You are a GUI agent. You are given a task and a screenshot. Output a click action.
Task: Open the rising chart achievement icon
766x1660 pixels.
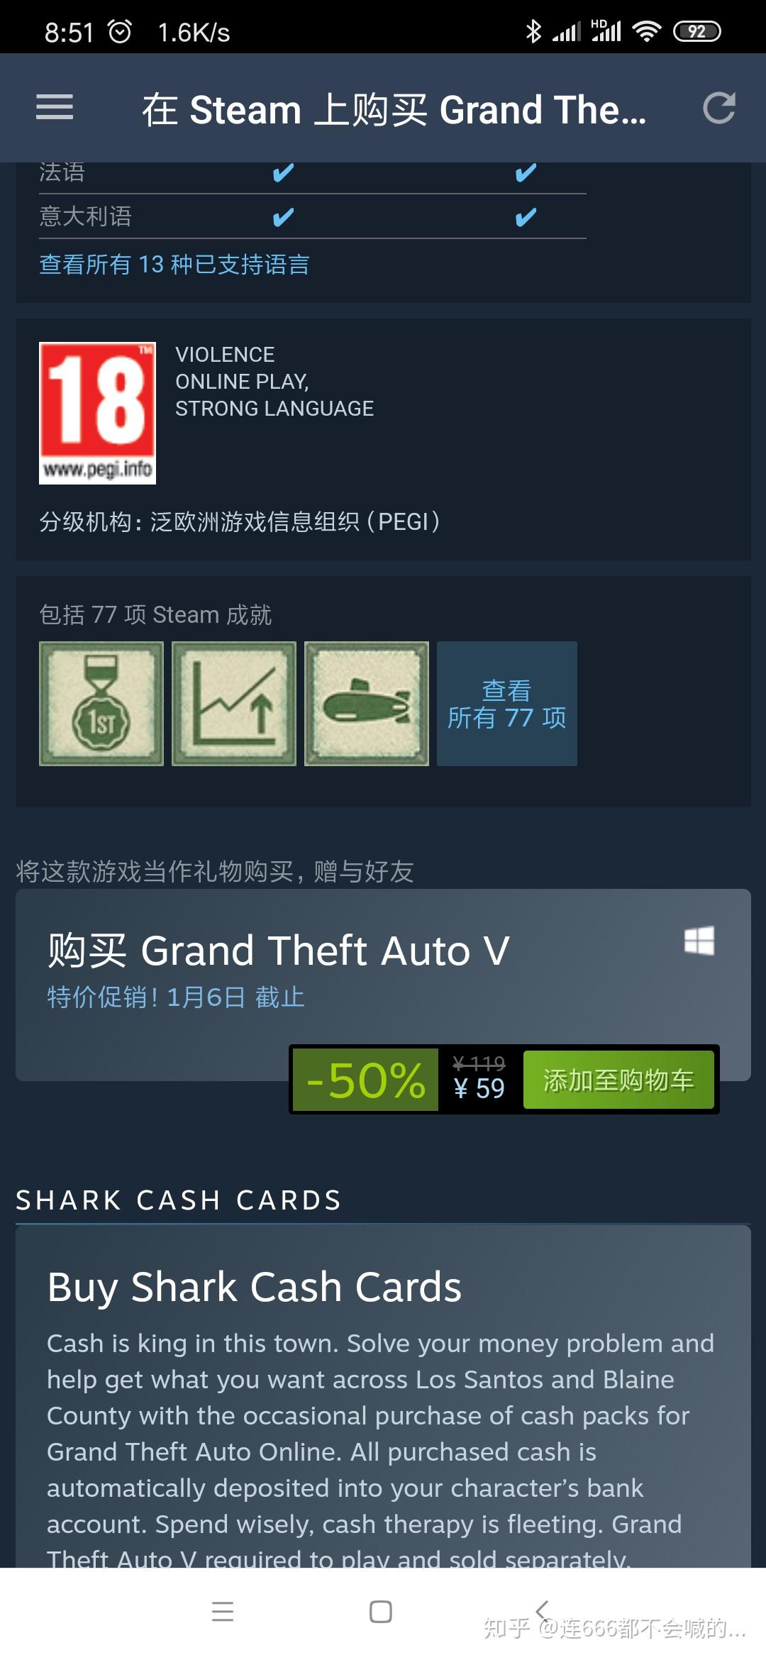click(x=234, y=704)
